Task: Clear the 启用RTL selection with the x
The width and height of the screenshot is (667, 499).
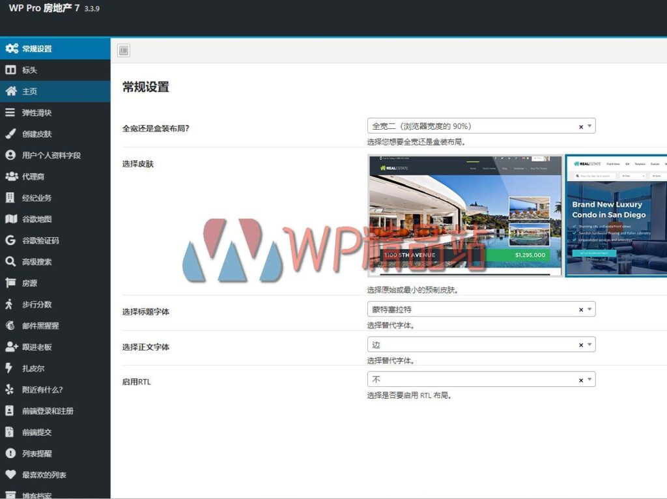Action: 580,378
